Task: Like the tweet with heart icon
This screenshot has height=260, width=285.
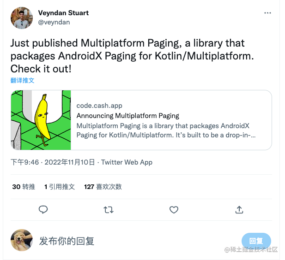Action: pos(174,210)
